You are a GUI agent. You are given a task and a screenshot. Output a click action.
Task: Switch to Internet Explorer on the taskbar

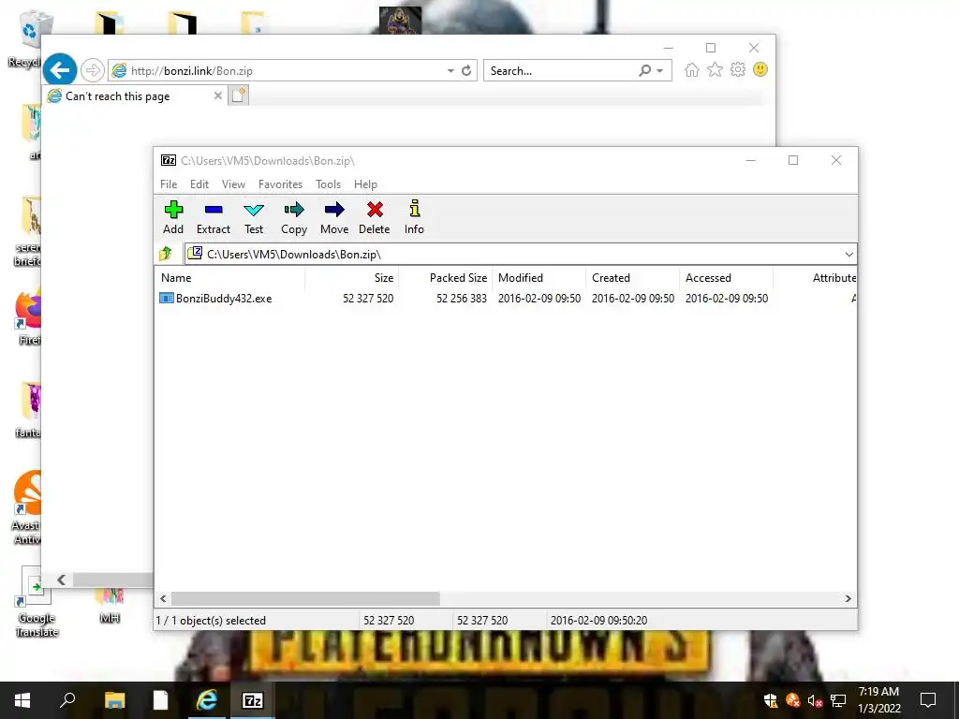[x=207, y=700]
